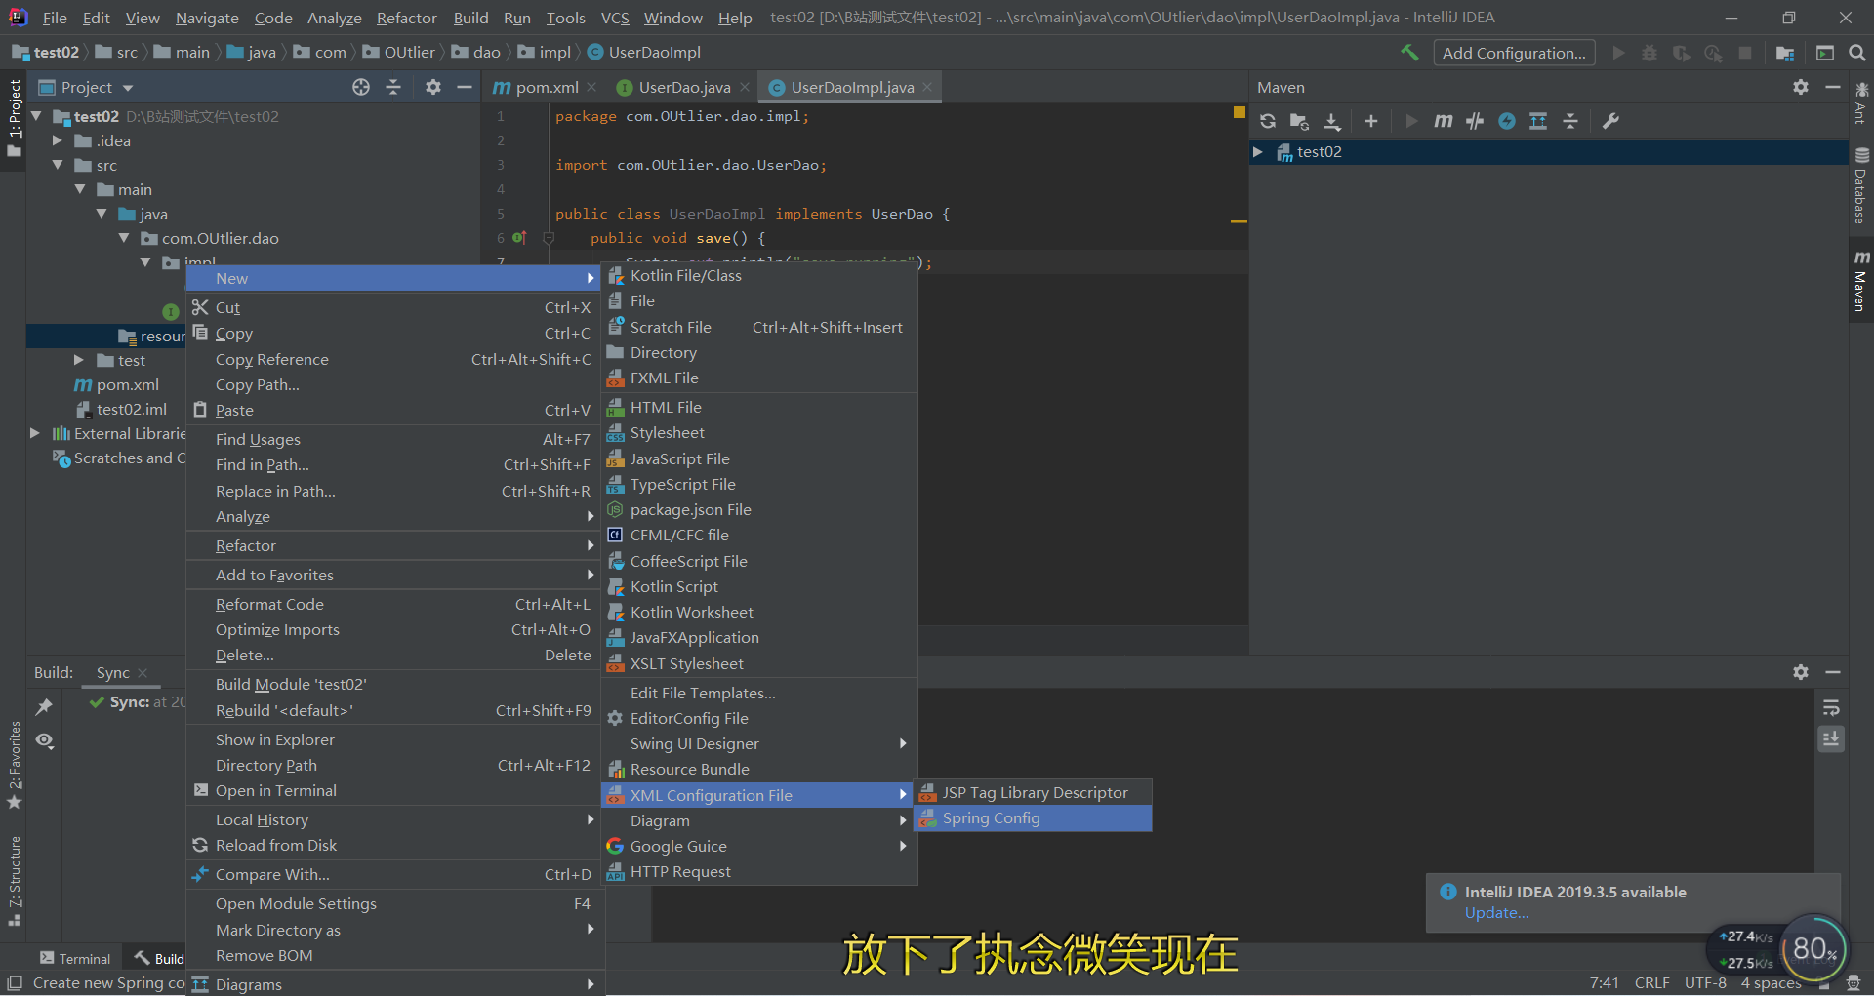Open Structure tool window sidebar tab
The width and height of the screenshot is (1874, 996).
tap(14, 881)
